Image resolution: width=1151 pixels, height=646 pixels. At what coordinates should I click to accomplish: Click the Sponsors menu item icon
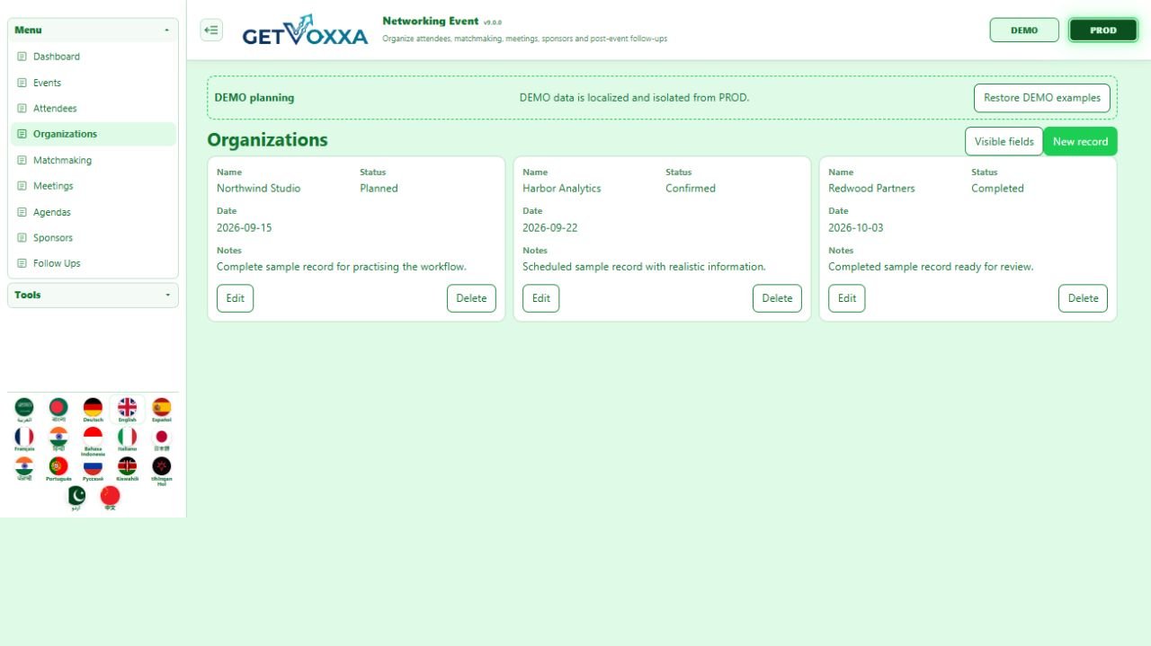pyautogui.click(x=22, y=238)
